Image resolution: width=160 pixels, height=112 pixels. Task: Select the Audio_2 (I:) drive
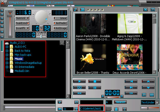pos(17,43)
